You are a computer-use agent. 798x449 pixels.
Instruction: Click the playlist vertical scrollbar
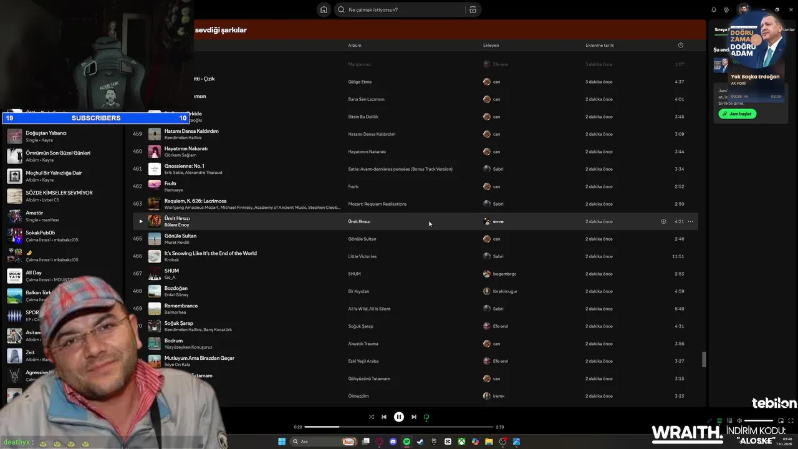point(704,359)
